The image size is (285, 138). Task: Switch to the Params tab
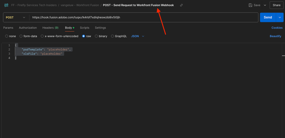point(8,28)
